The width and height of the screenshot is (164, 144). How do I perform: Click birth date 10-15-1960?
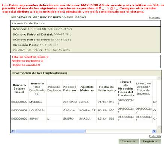[x=106, y=110]
